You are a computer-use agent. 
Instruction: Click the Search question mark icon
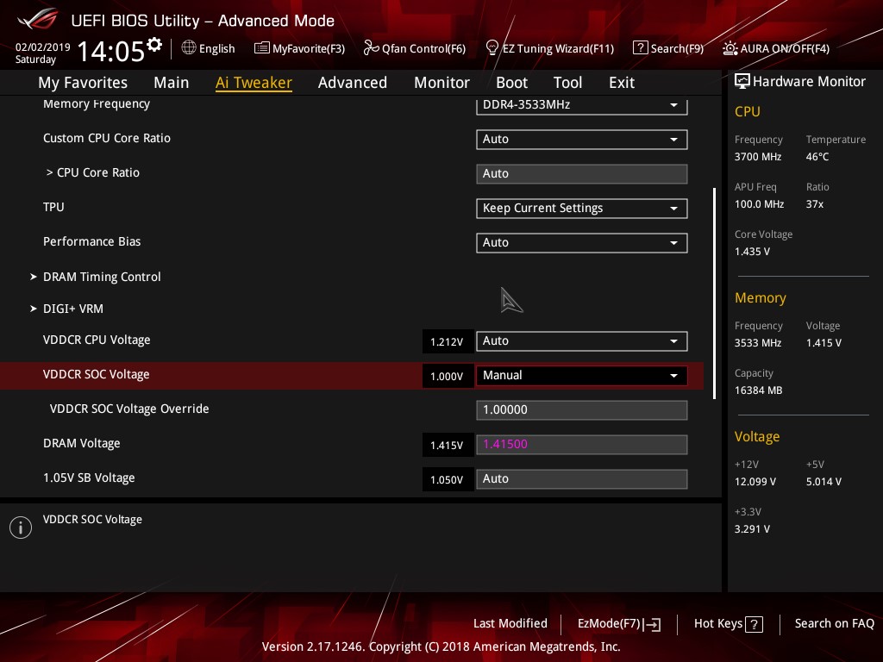pyautogui.click(x=641, y=47)
